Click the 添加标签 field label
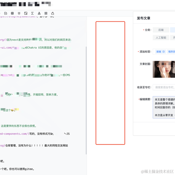This screenshot has height=175, width=175. click(x=145, y=52)
